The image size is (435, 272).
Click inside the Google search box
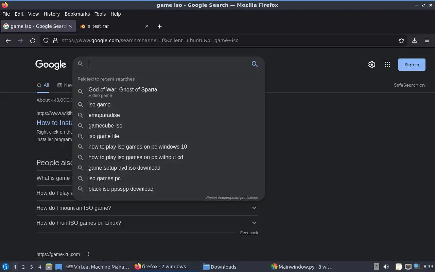(169, 64)
